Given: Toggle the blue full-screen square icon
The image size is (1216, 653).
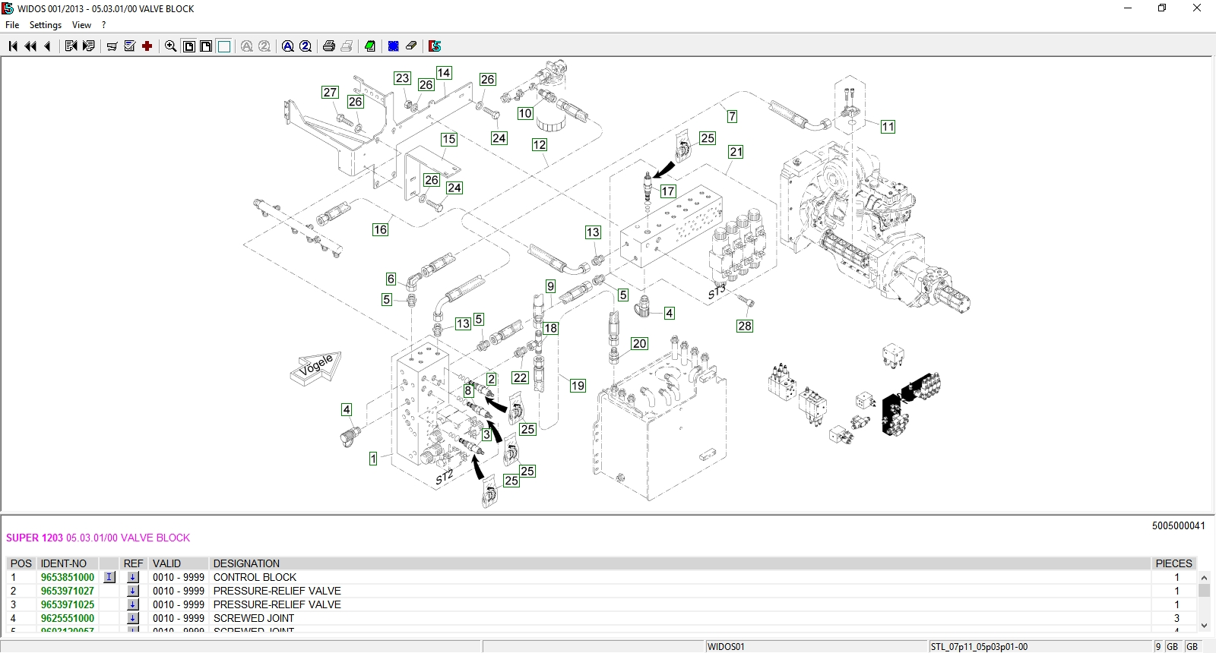Looking at the screenshot, I should 394,46.
